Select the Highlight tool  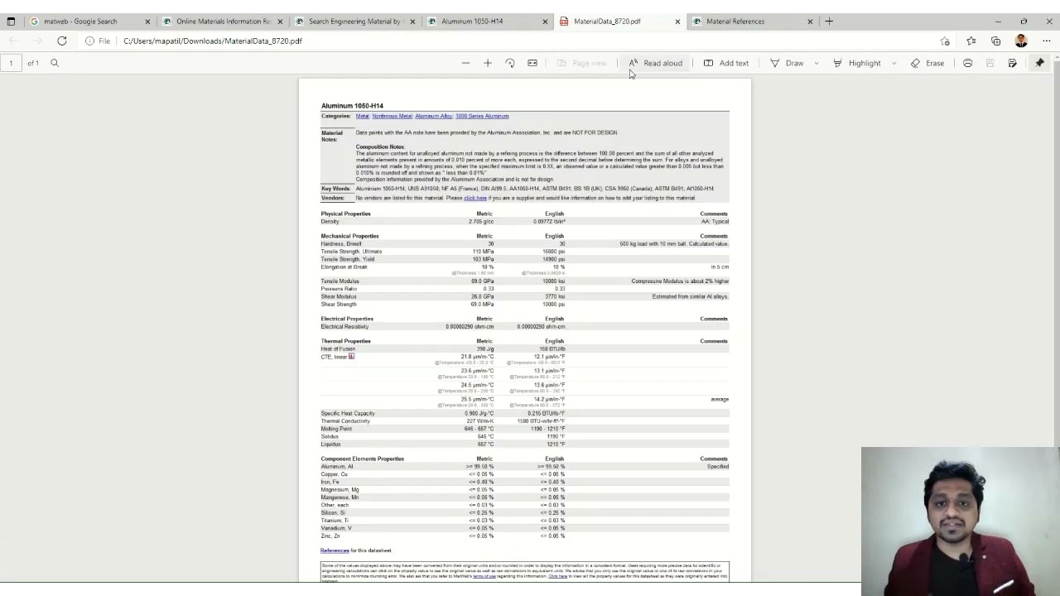857,63
